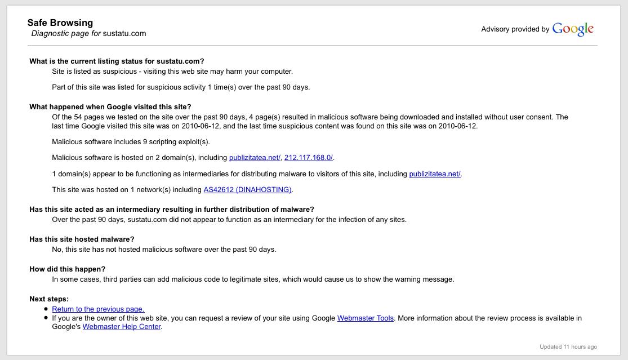Click the 'Next steps:' heading
Screen dimensions: 628x360
[49, 299]
